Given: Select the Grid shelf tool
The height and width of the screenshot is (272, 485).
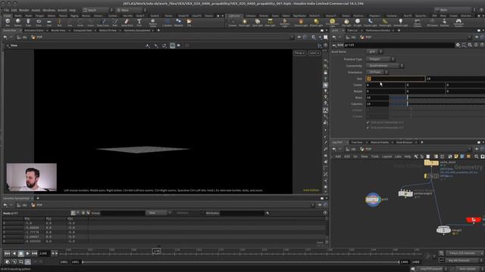Looking at the screenshot, I should pyautogui.click(x=48, y=22).
